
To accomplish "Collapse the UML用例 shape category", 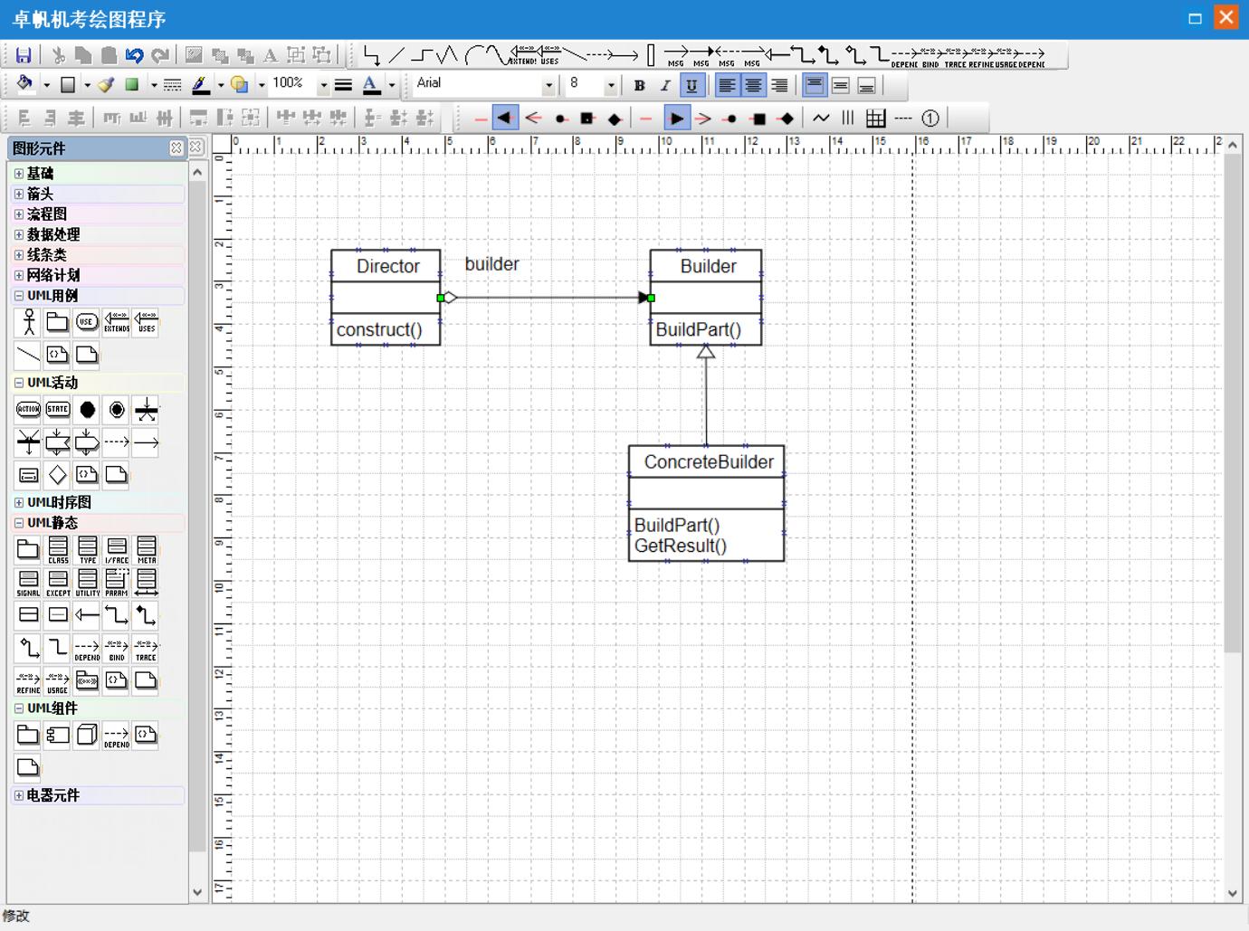I will tap(19, 295).
